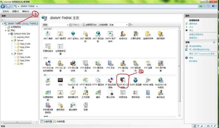Collapse the Server application node
219x128 pixels.
click(12, 40)
